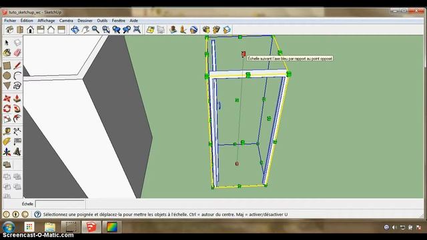The image size is (427, 240).
Task: Click the Zoom Extents tool
Action: pos(137,29)
